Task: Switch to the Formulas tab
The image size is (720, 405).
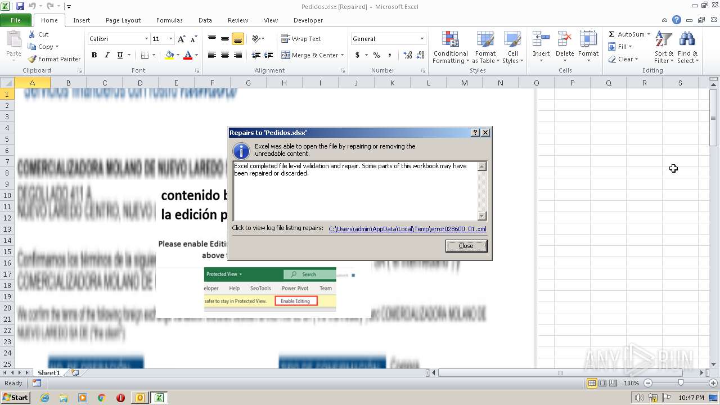Action: pyautogui.click(x=169, y=20)
